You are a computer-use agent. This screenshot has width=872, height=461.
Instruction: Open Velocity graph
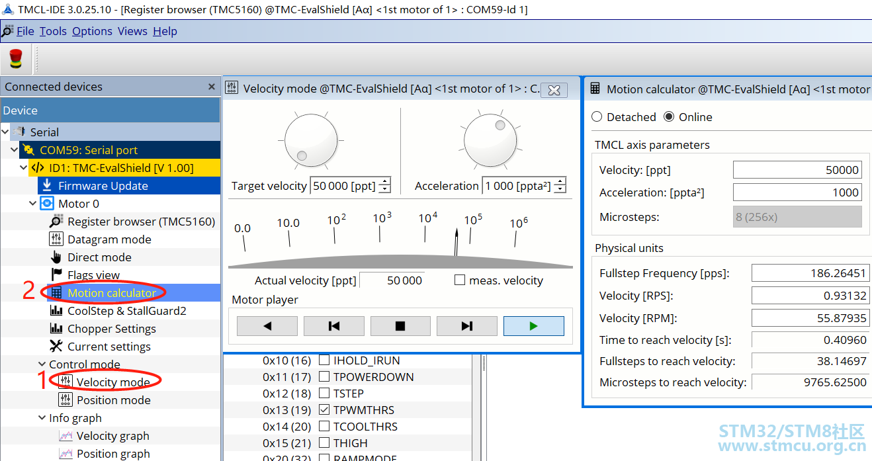click(x=112, y=436)
